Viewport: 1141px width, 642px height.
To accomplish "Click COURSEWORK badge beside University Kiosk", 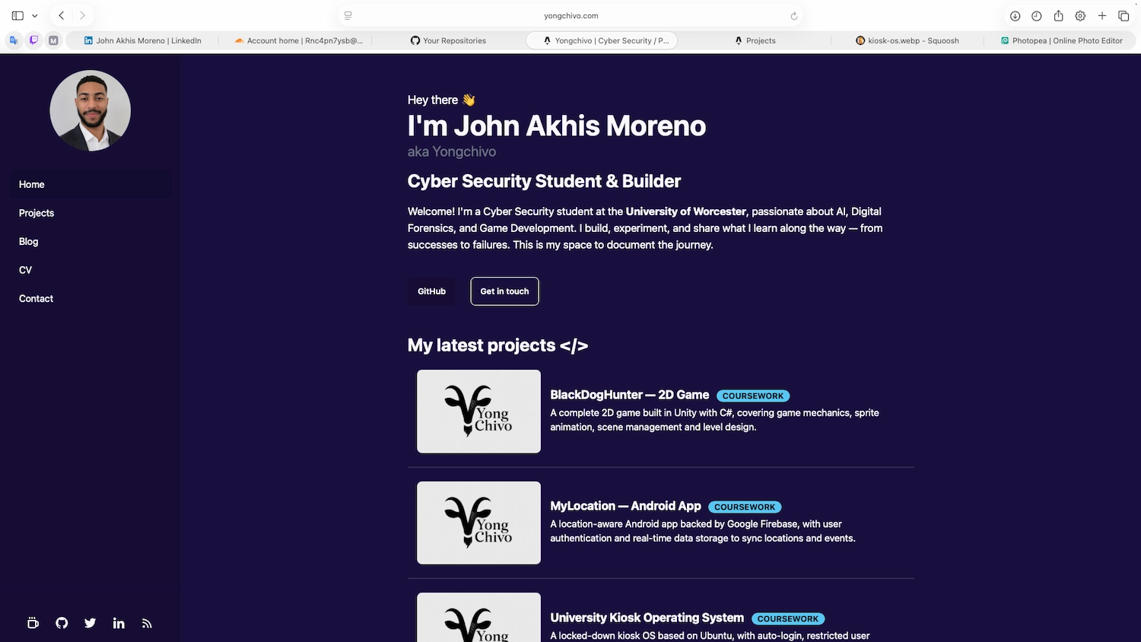I will coord(788,618).
